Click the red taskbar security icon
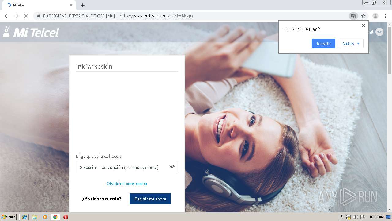 click(66, 217)
